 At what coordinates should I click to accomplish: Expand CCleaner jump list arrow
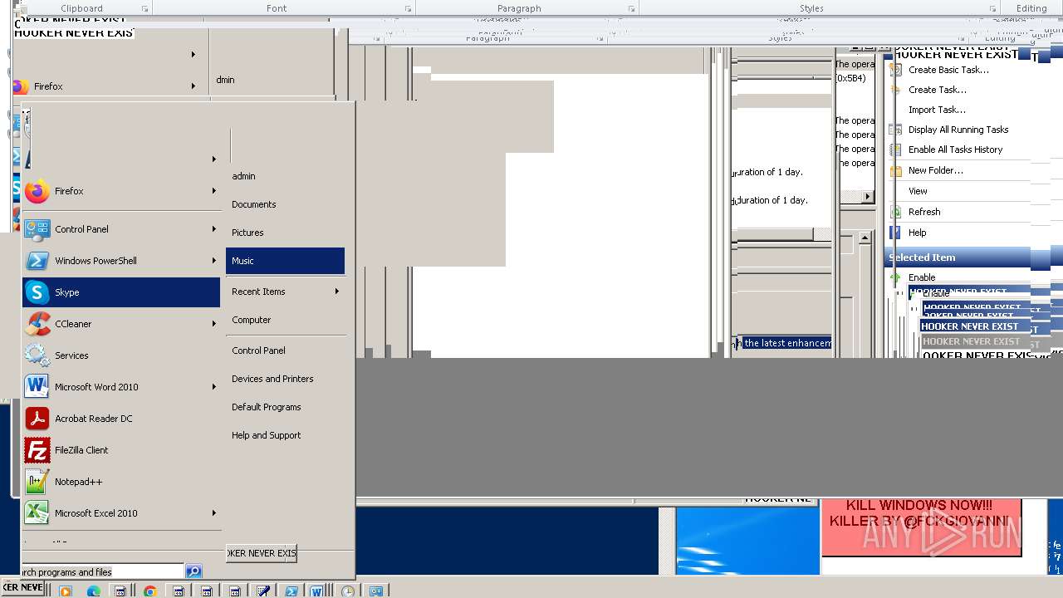(213, 324)
